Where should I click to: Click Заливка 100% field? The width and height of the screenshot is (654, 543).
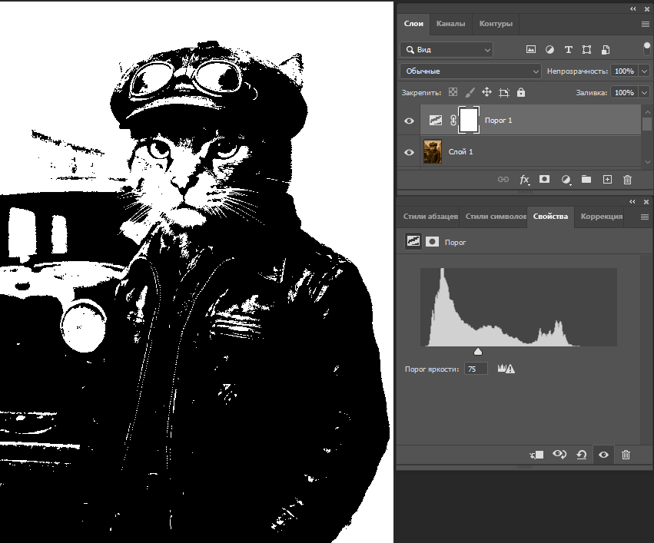(624, 92)
